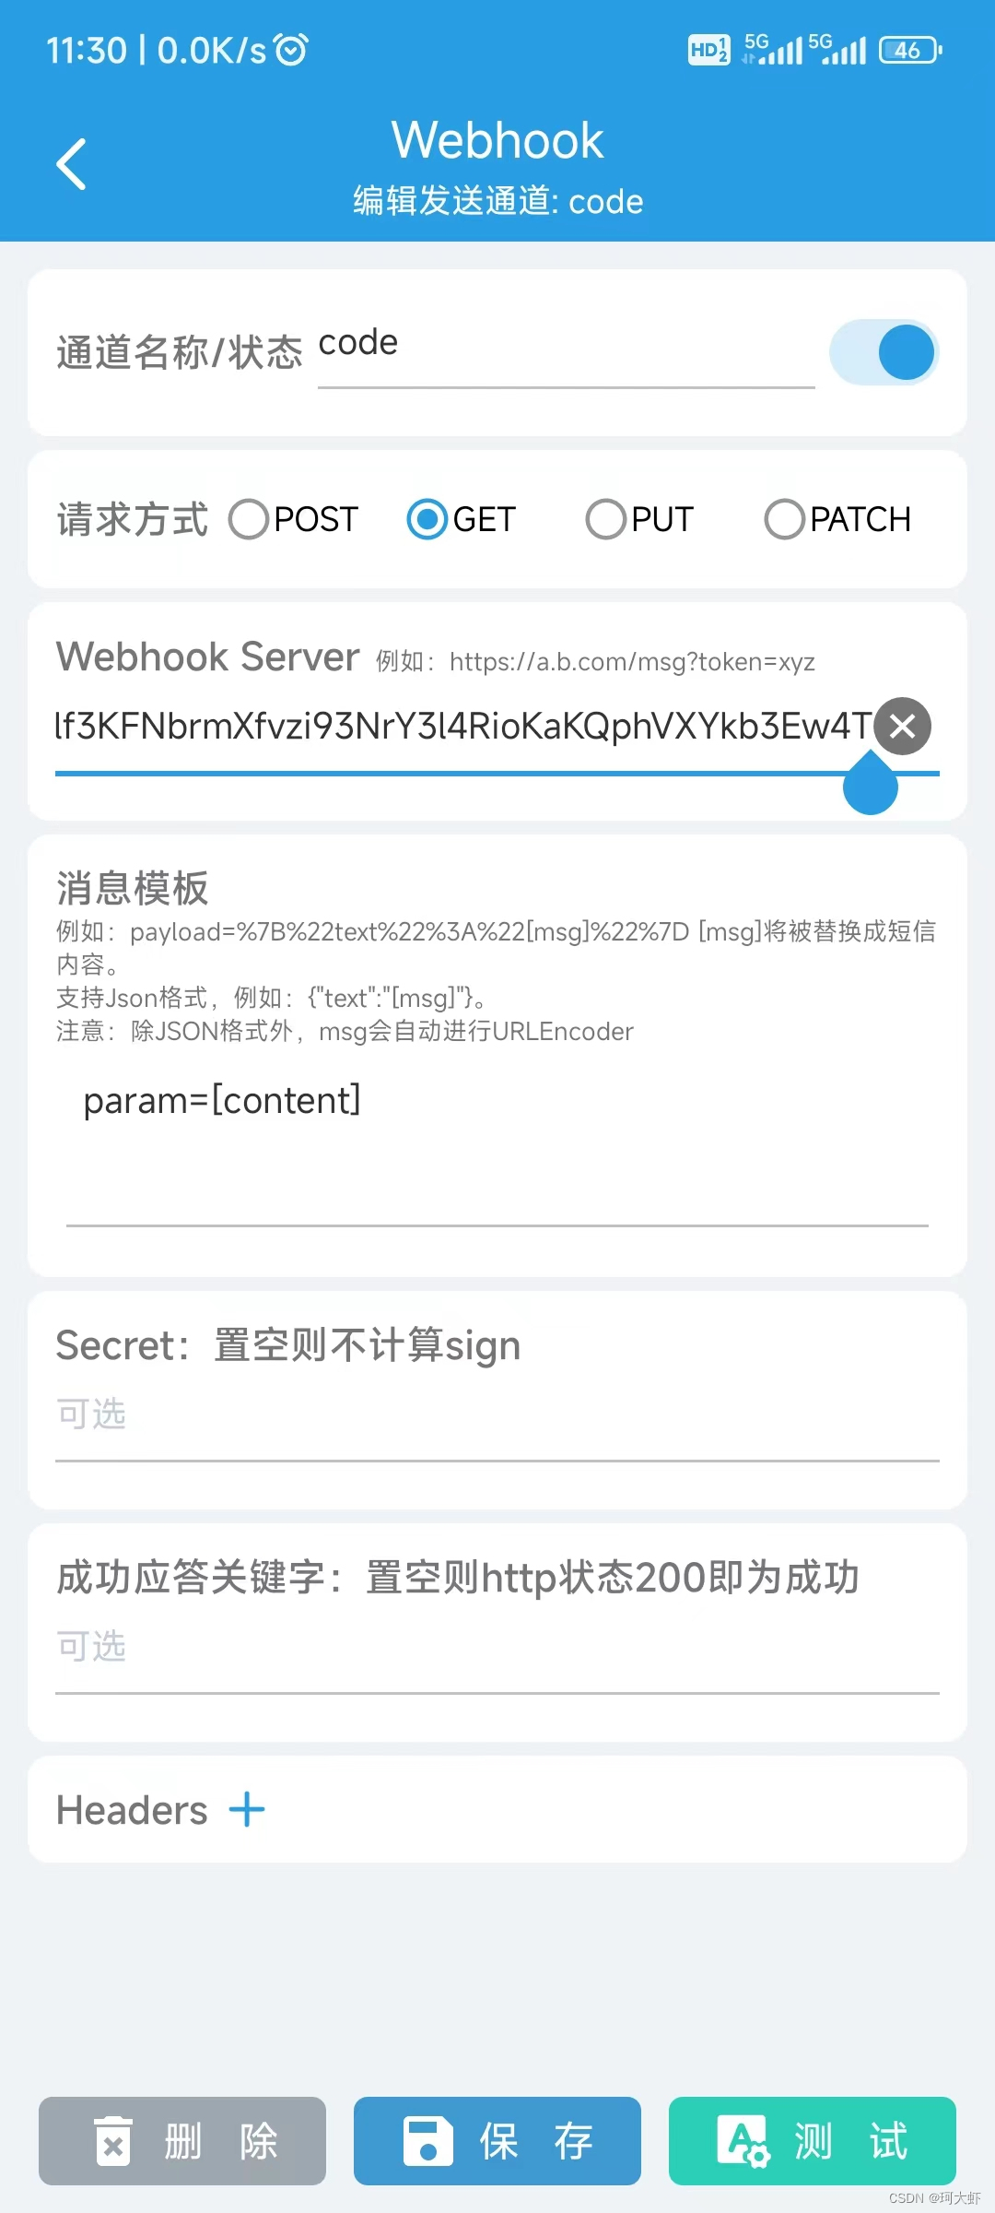
Task: Clear the Webhook Server URL field
Action: (902, 727)
